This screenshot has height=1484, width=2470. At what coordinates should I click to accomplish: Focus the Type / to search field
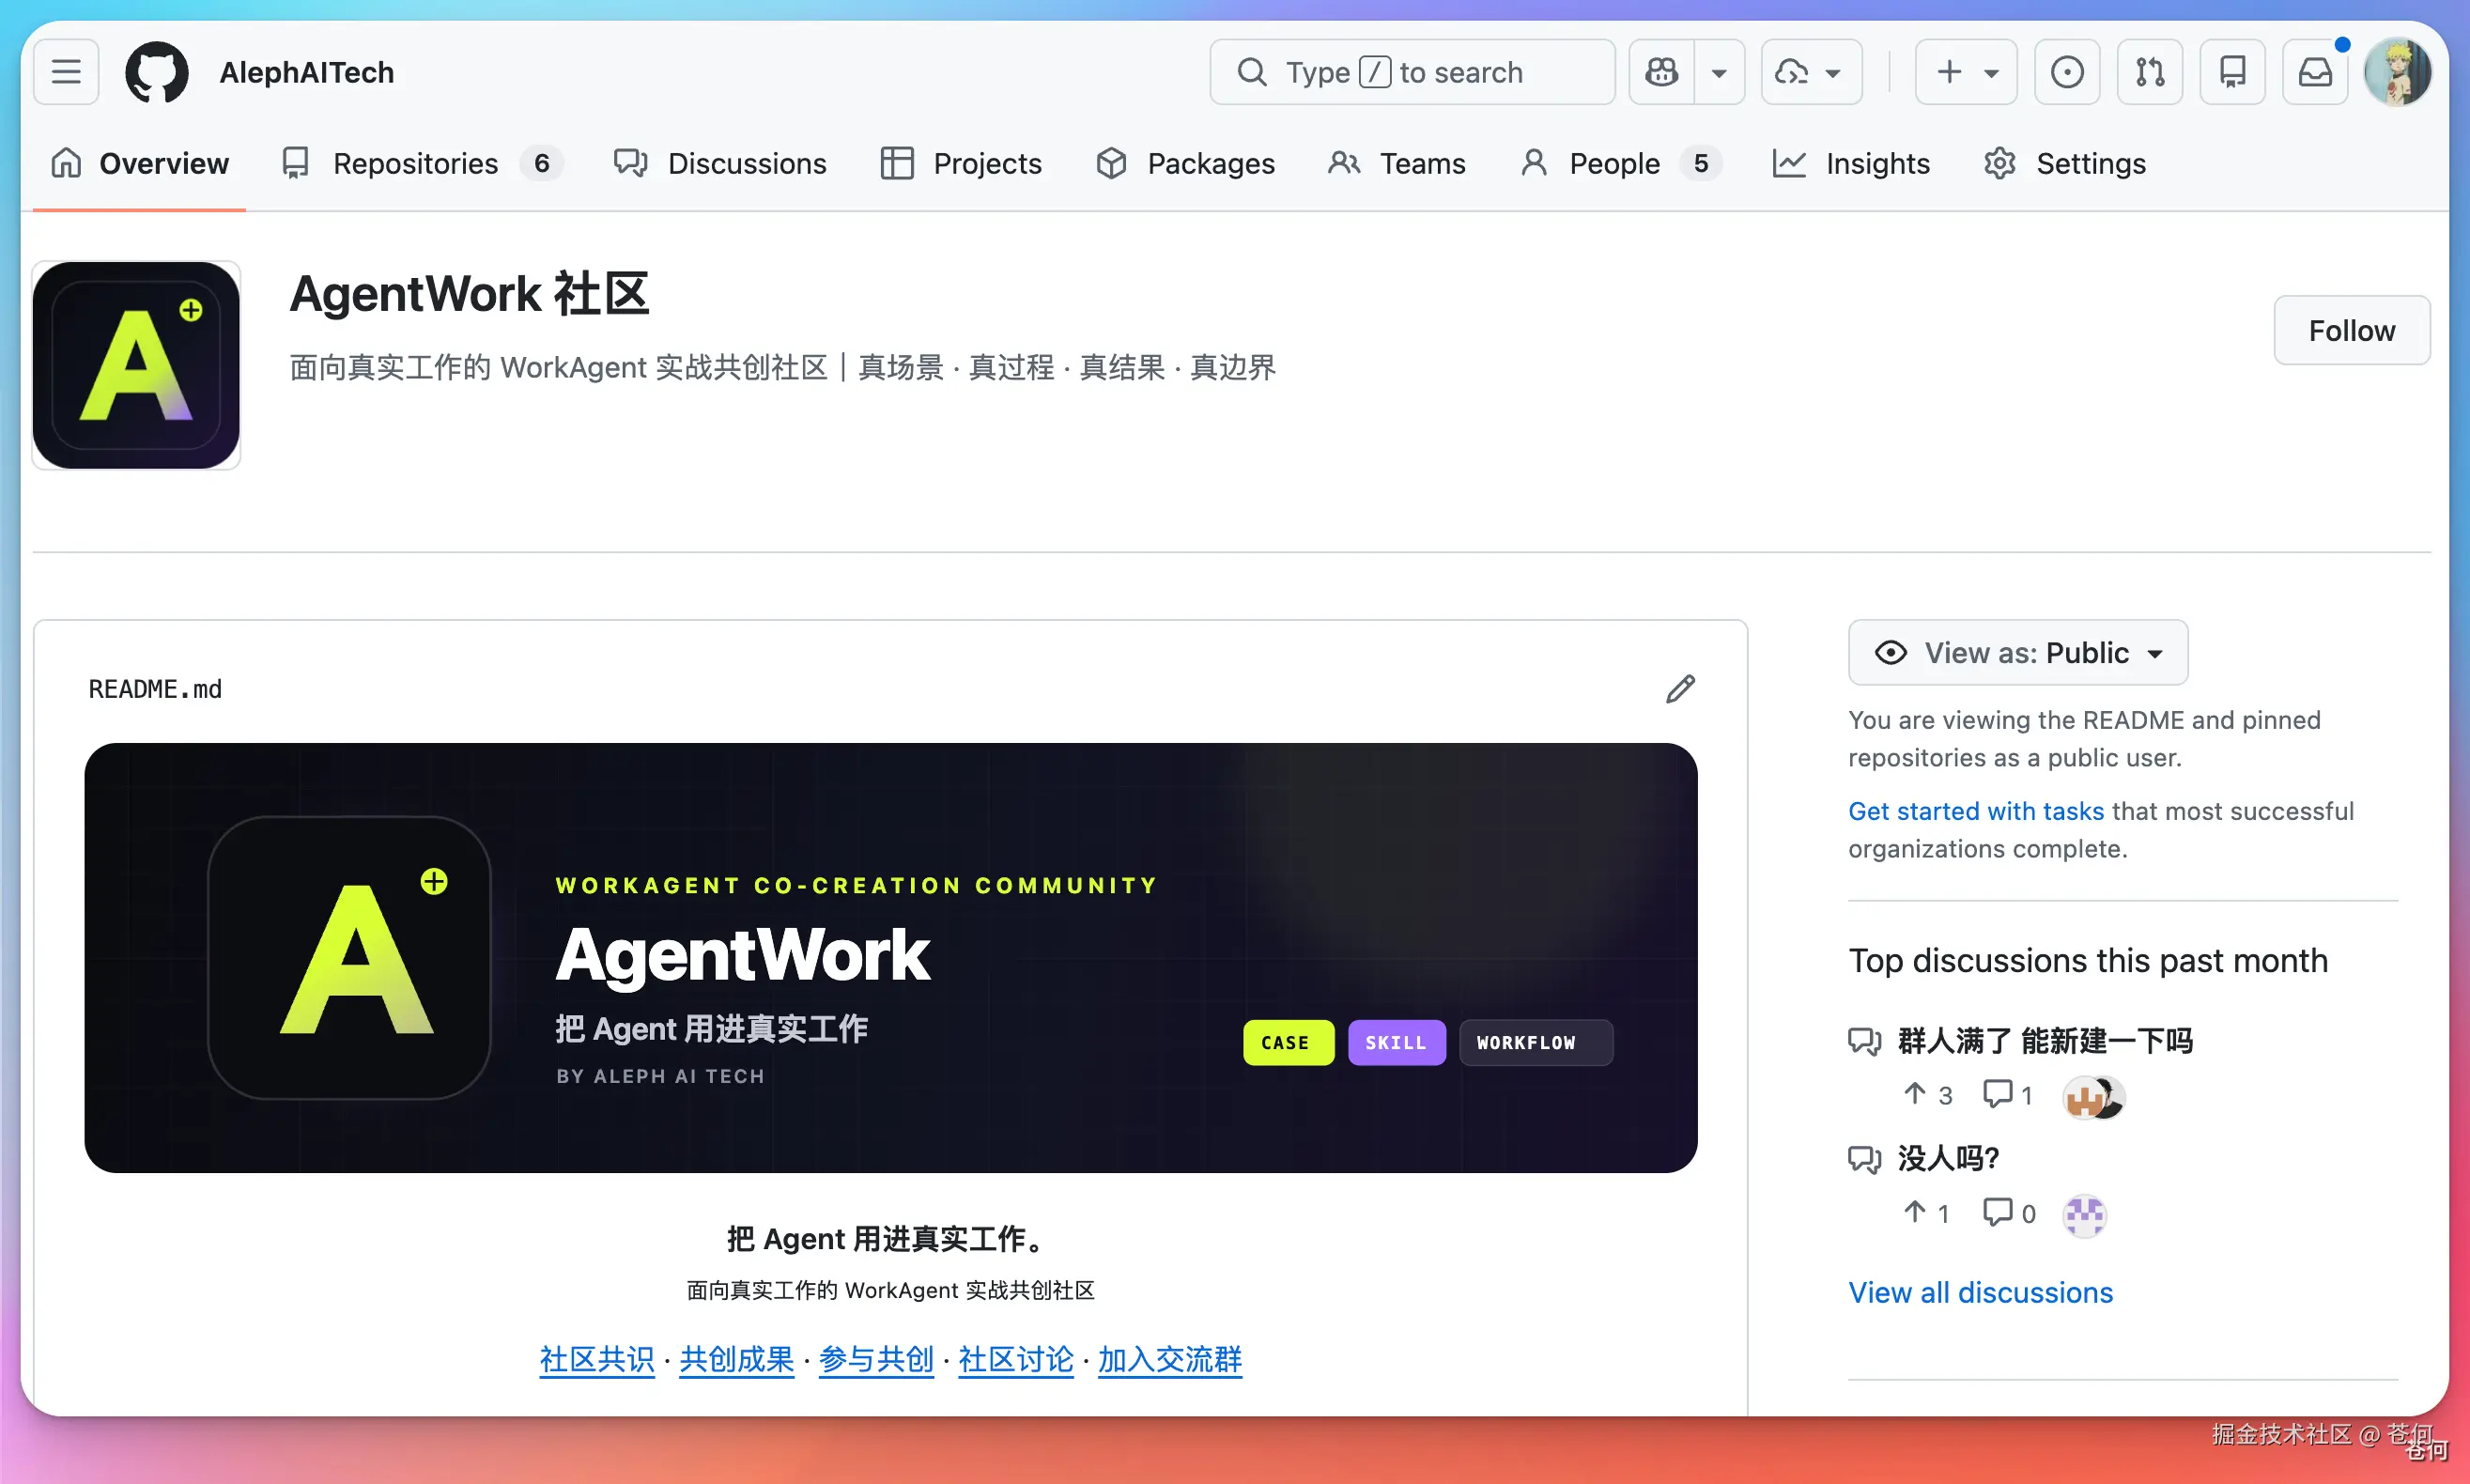pyautogui.click(x=1412, y=72)
